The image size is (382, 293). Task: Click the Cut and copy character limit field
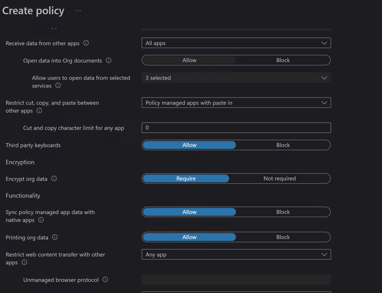pos(236,128)
